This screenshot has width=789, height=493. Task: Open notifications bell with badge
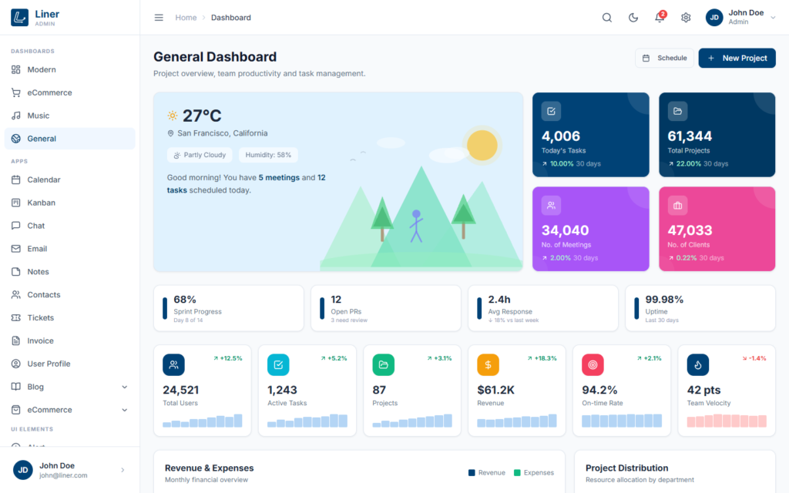point(660,17)
